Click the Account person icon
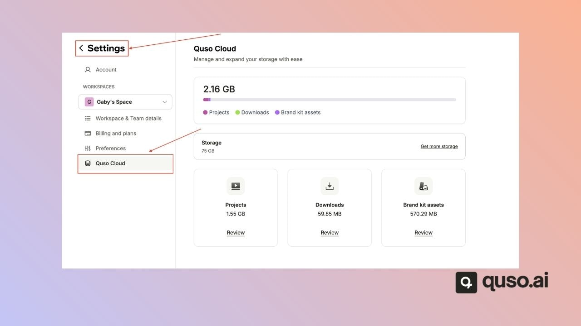The width and height of the screenshot is (581, 326). (x=88, y=70)
